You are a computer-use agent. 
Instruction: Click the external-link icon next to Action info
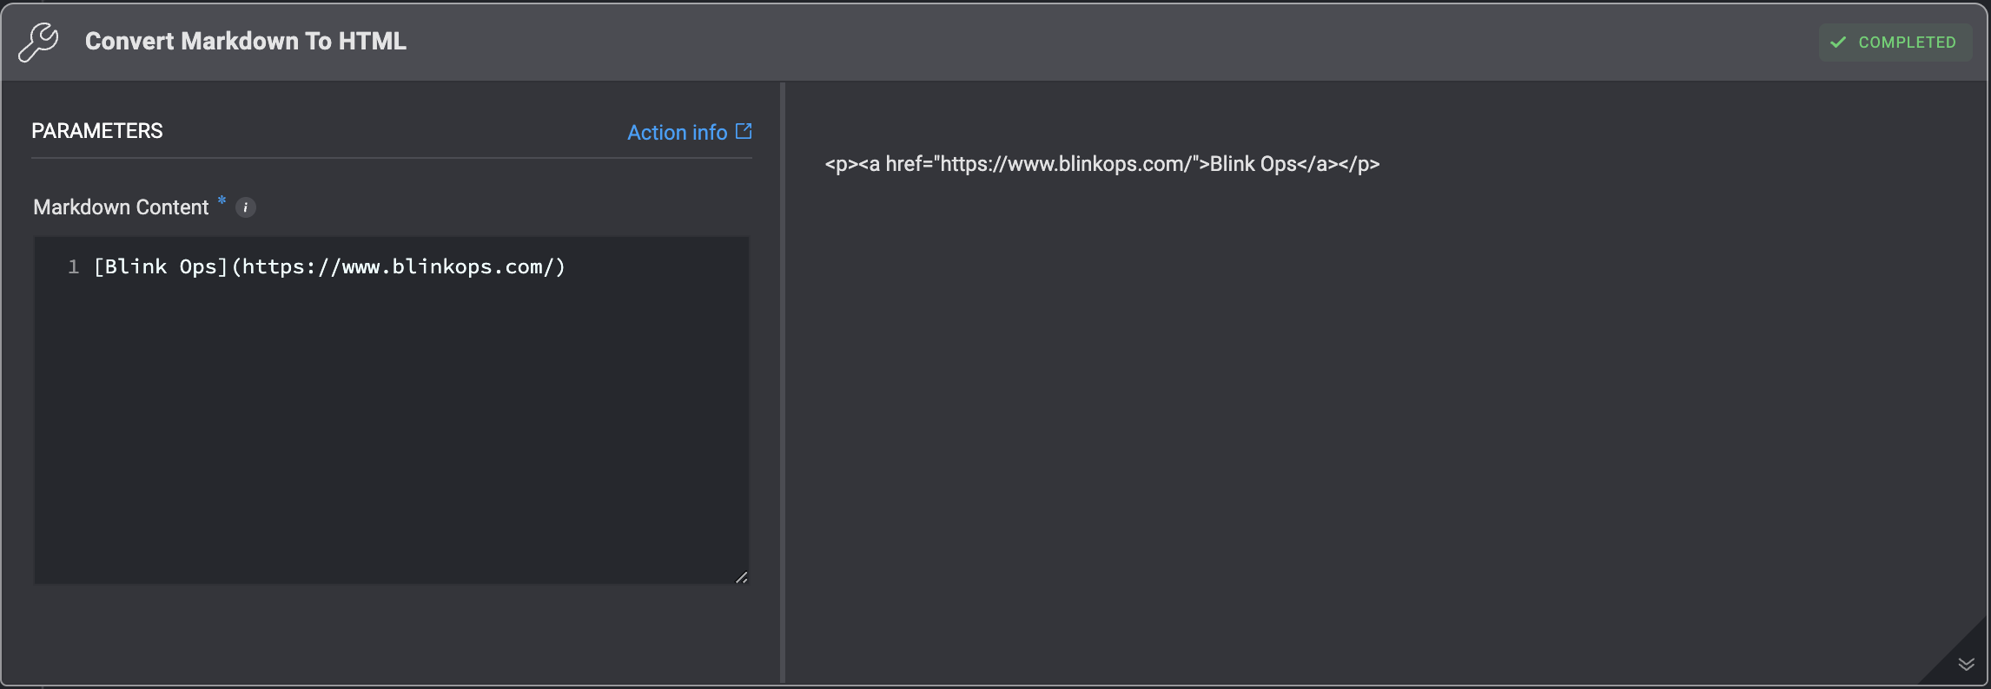(x=744, y=131)
